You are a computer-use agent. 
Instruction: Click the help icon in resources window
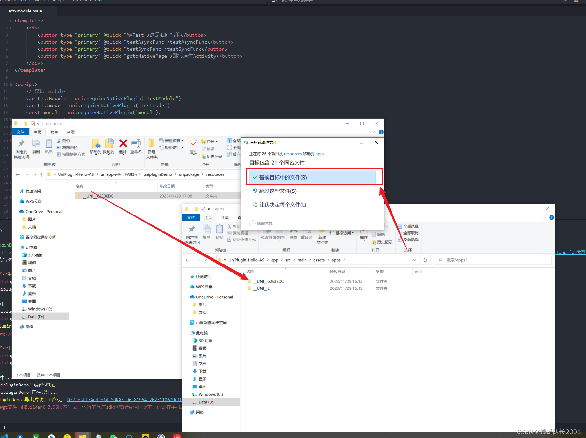pos(381,132)
